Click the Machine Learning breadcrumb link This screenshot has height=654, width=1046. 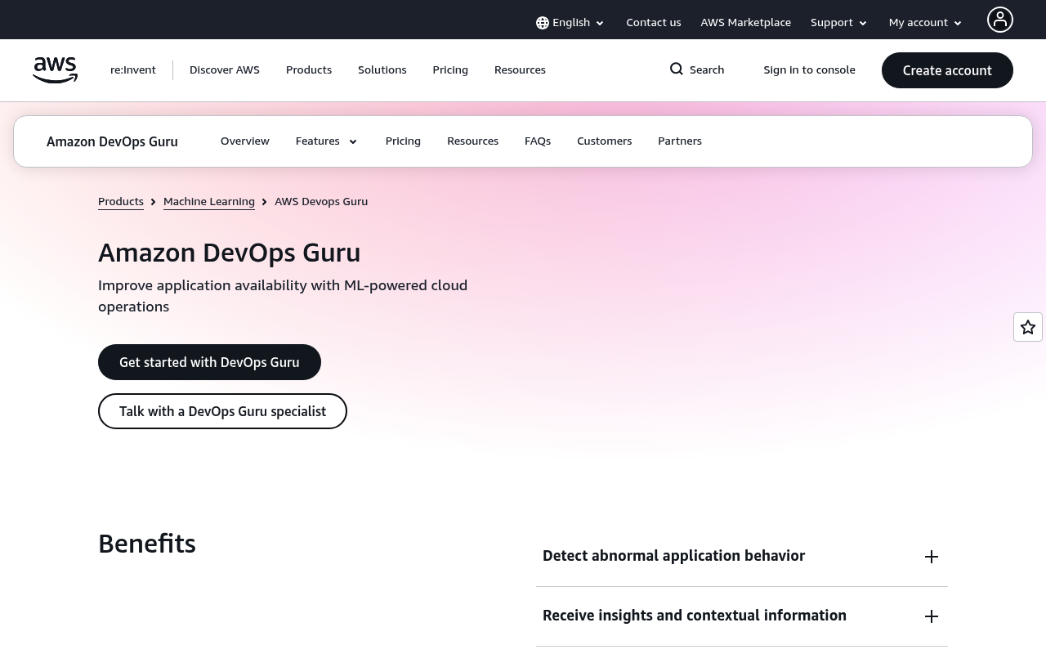coord(209,201)
